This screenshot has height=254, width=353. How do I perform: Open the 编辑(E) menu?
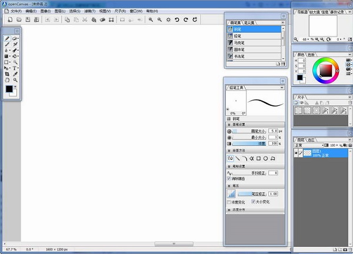(x=31, y=11)
